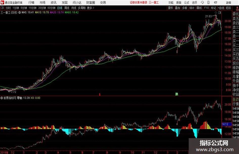
Task: Select the 日线 daily period tab
Action: (x=60, y=8)
